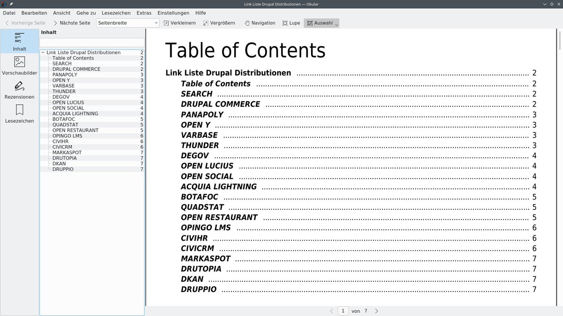563x316 pixels.
Task: Collapse the Link Liste Drupal Distributionen tree
Action: point(43,52)
